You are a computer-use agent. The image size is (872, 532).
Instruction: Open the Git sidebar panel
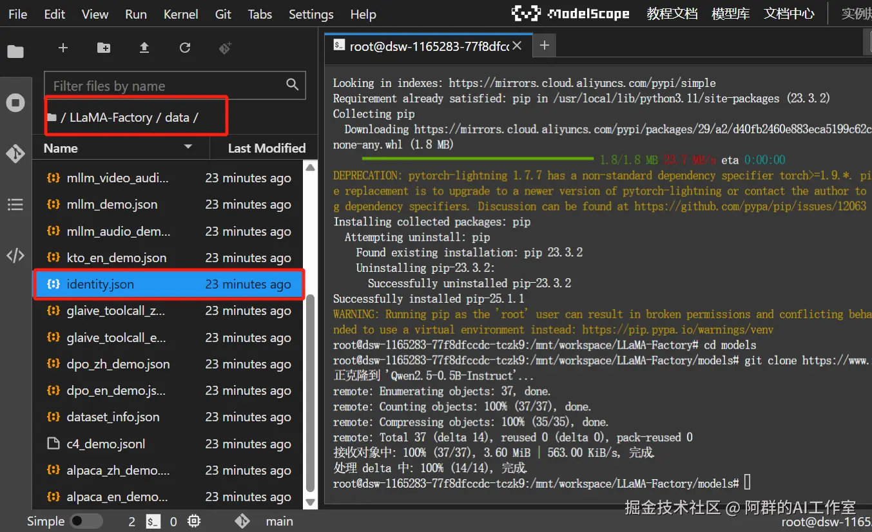pos(15,154)
